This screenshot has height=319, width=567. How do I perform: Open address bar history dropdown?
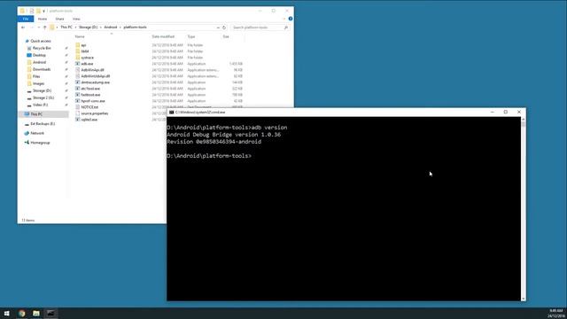pos(218,27)
